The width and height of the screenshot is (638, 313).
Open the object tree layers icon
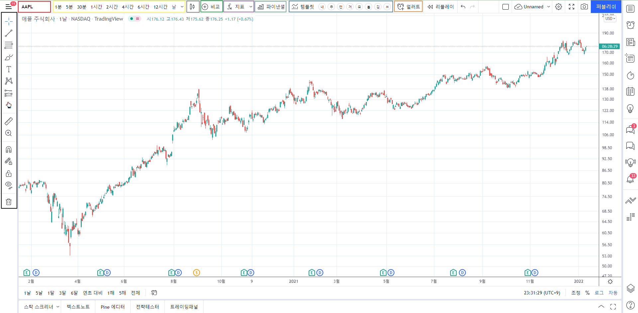(630, 288)
